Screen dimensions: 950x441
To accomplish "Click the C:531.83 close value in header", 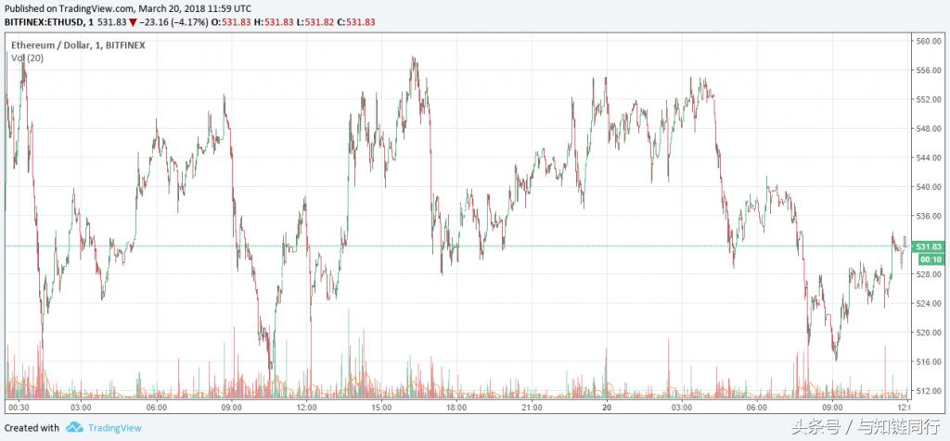I will click(356, 22).
